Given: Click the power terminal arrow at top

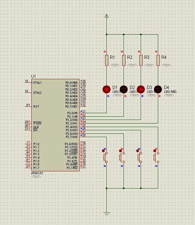Looking at the screenshot, I should [106, 16].
